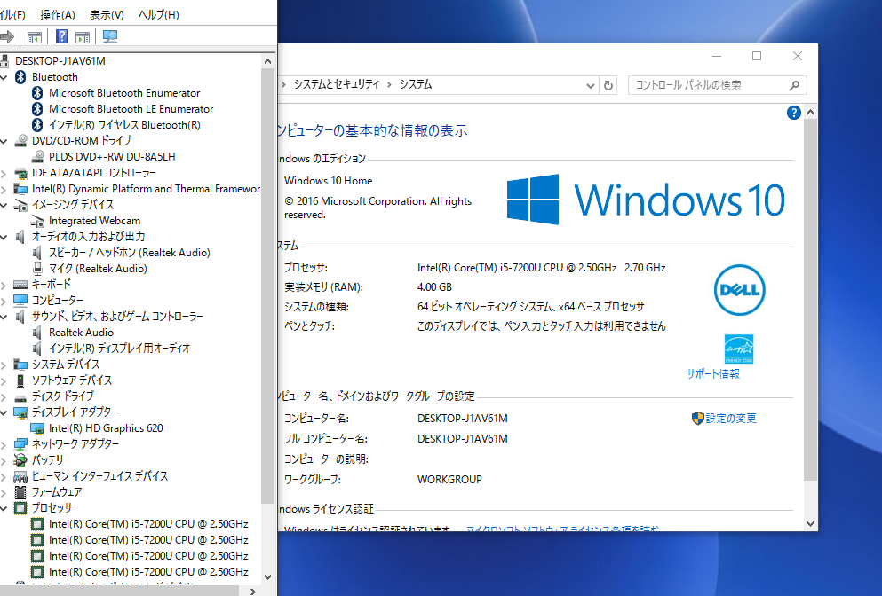Image resolution: width=882 pixels, height=596 pixels.
Task: Click the scan hardware changes monitor icon
Action: coord(109,37)
